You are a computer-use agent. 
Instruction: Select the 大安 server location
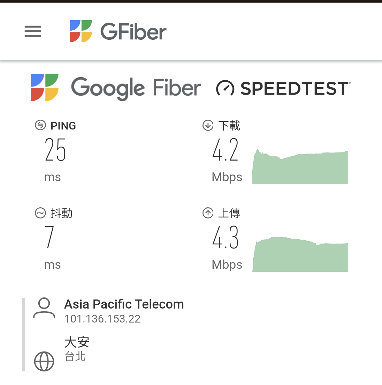click(77, 342)
